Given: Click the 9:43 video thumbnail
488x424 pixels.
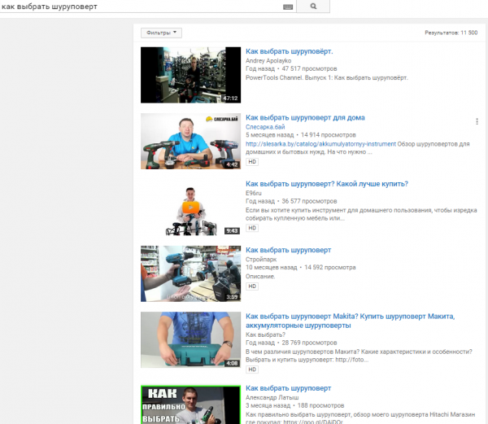Looking at the screenshot, I should [190, 208].
